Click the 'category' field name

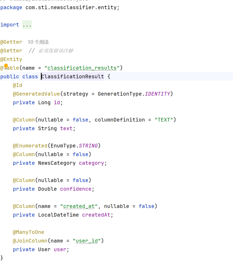click(91, 163)
